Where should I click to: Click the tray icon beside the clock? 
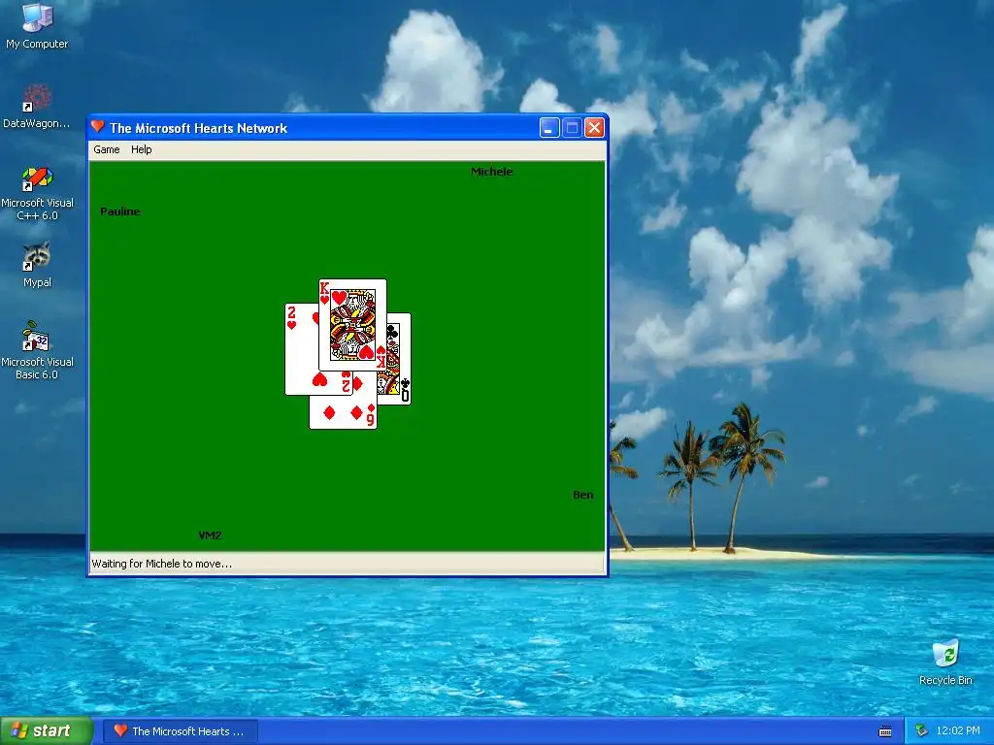922,731
